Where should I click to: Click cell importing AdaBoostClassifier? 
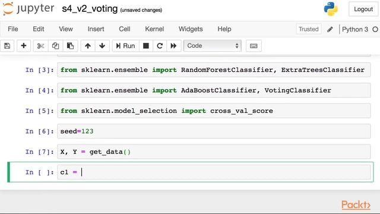(214, 90)
